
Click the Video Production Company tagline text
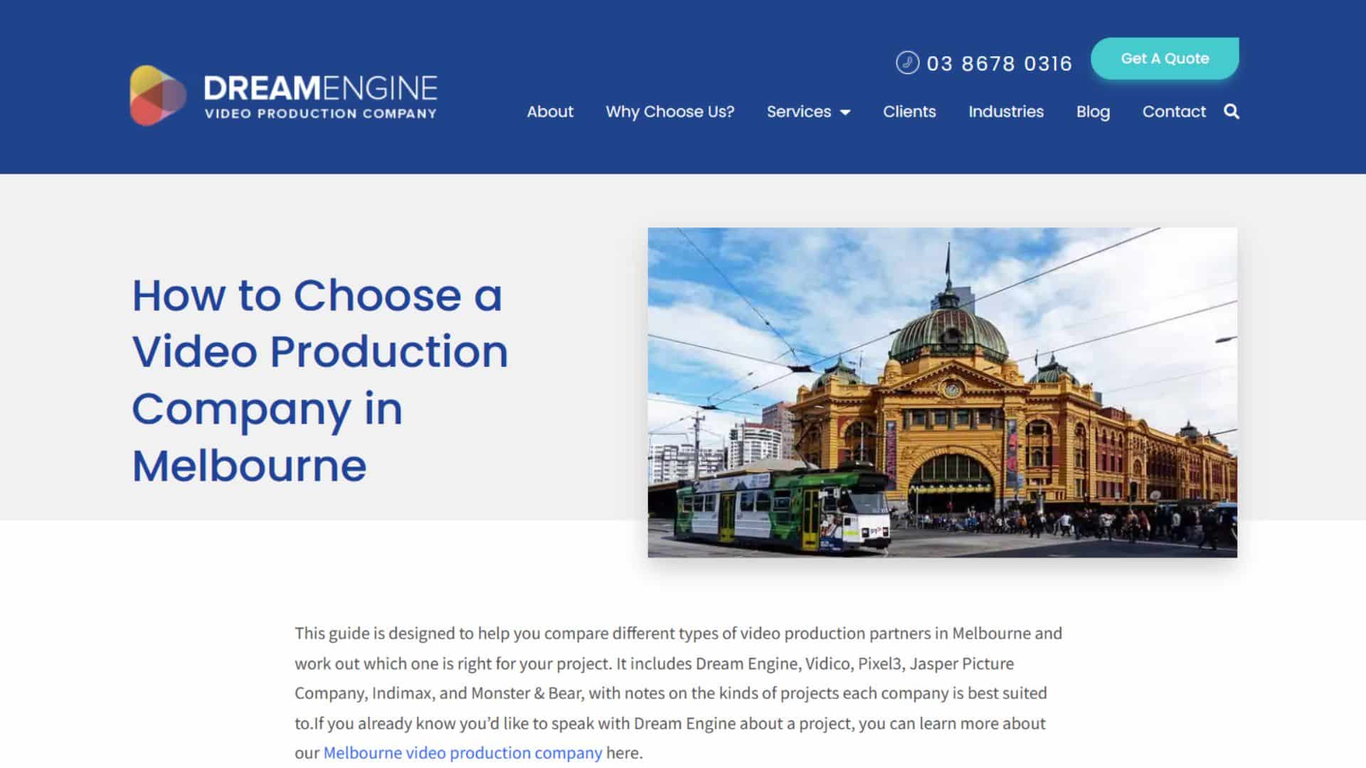click(320, 114)
